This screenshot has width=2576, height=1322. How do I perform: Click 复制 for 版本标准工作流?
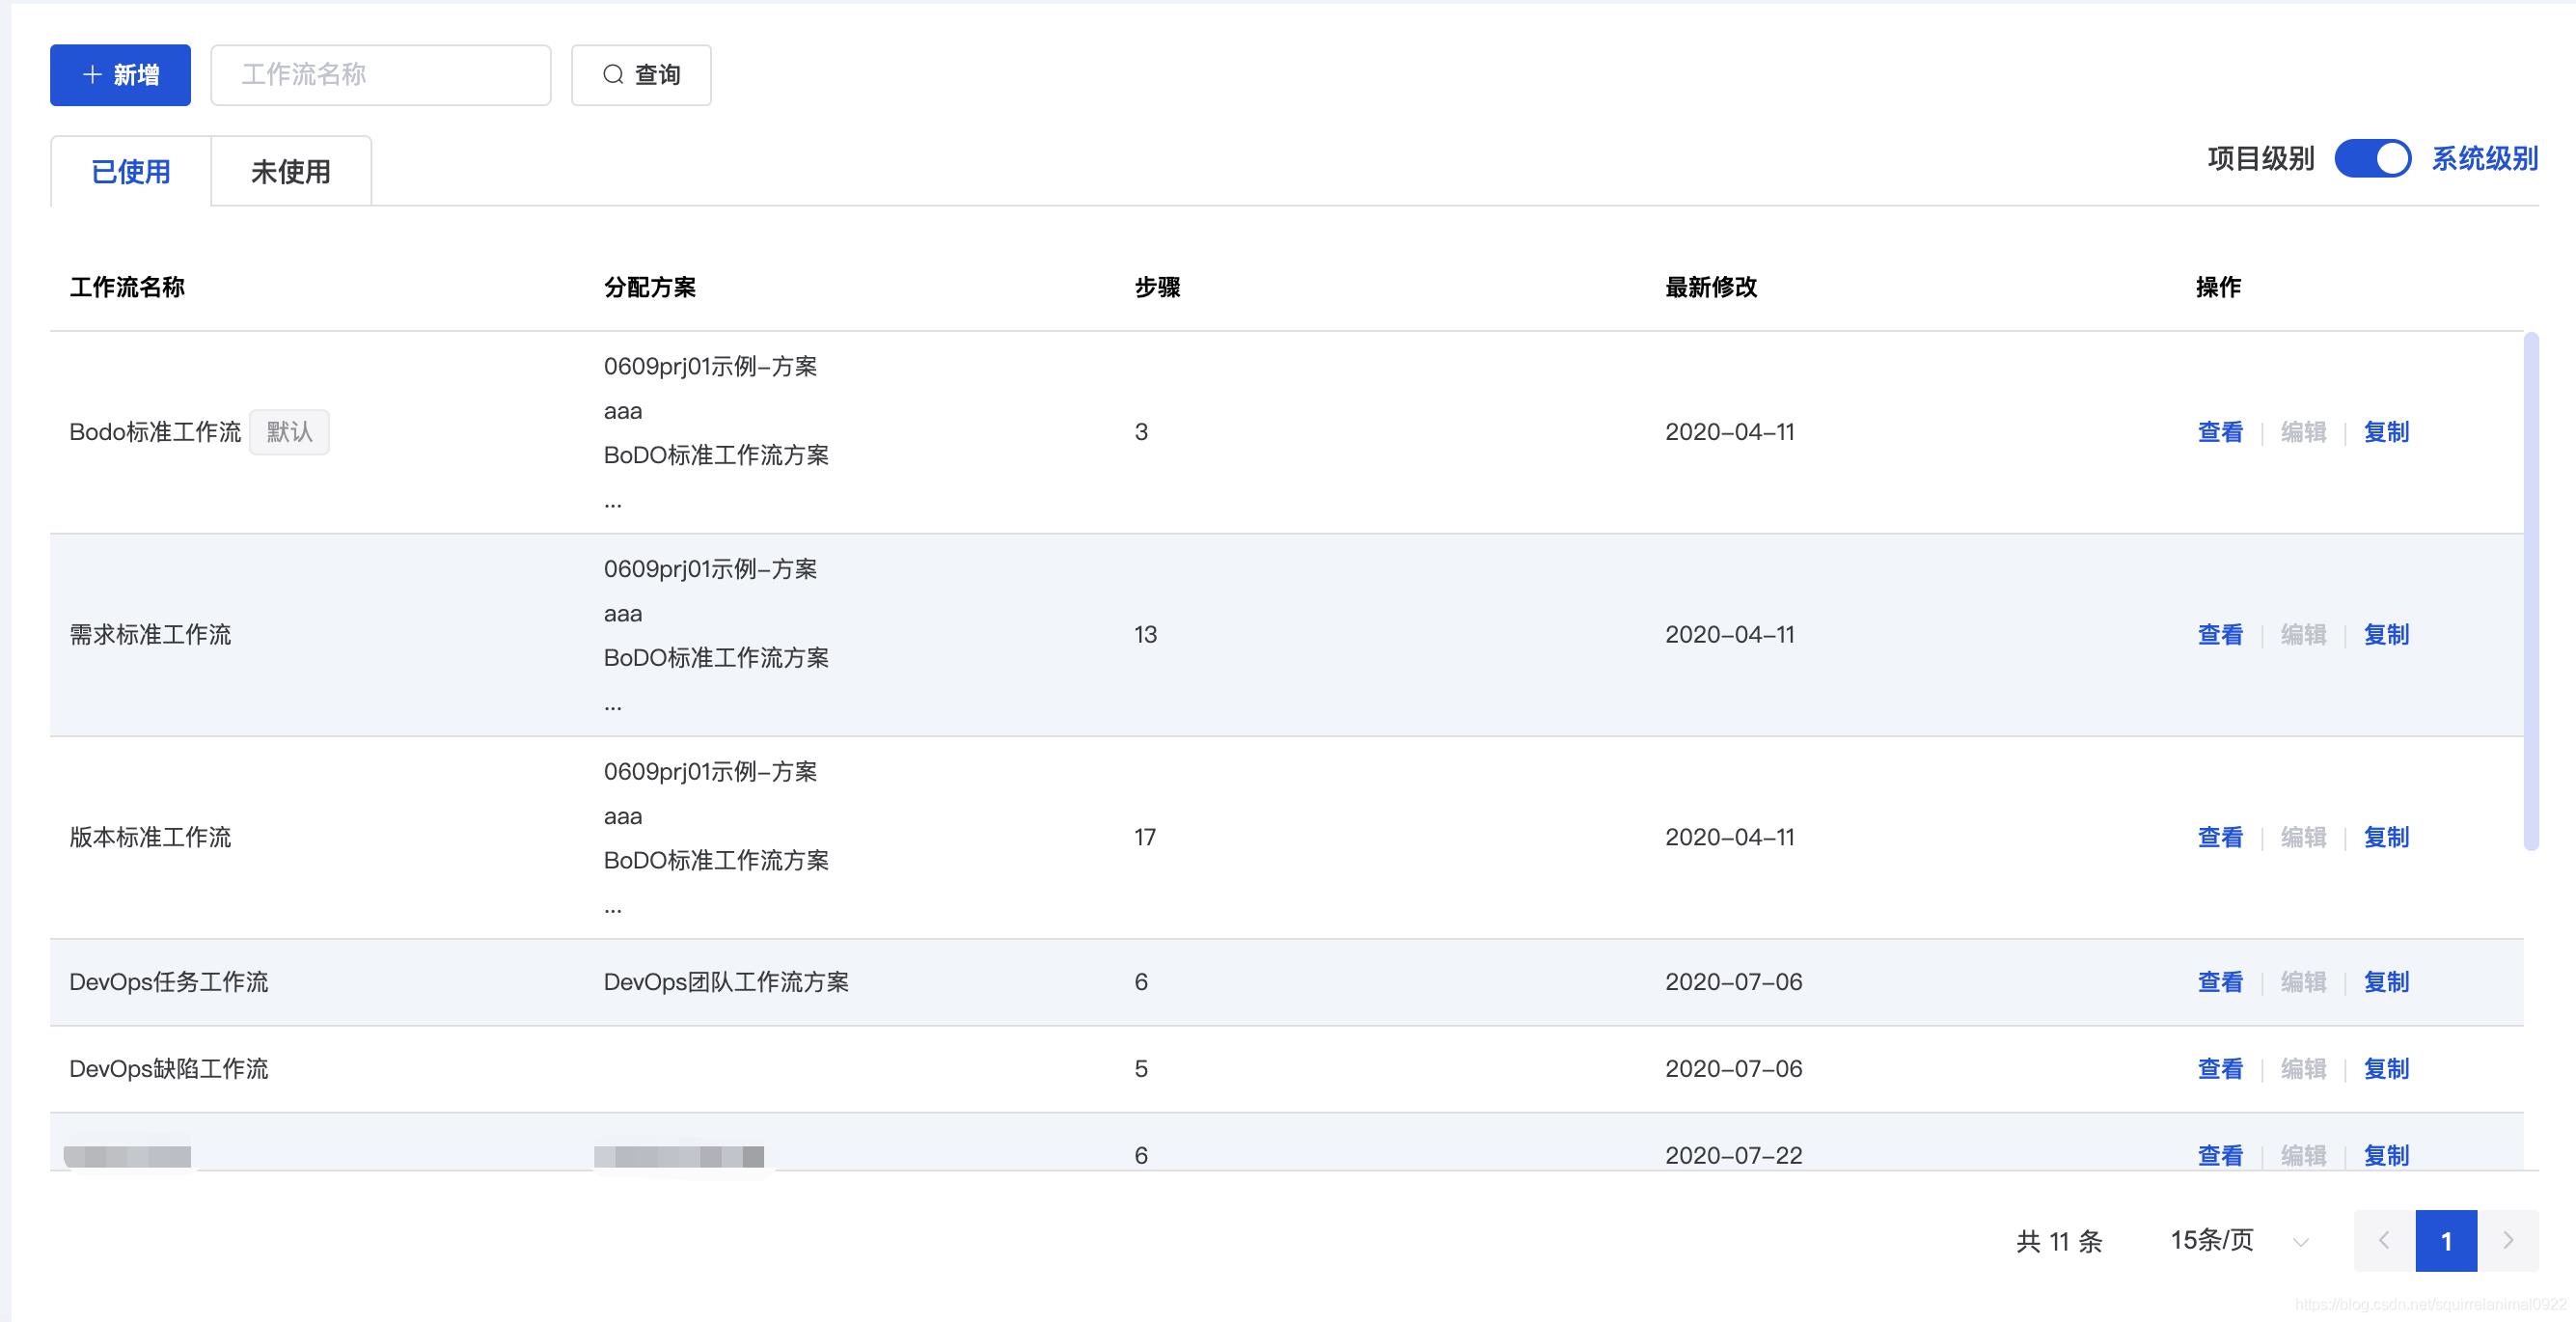[2386, 837]
